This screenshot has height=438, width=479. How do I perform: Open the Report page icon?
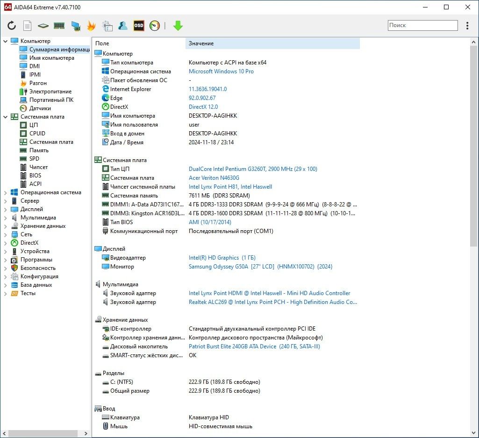(x=27, y=26)
